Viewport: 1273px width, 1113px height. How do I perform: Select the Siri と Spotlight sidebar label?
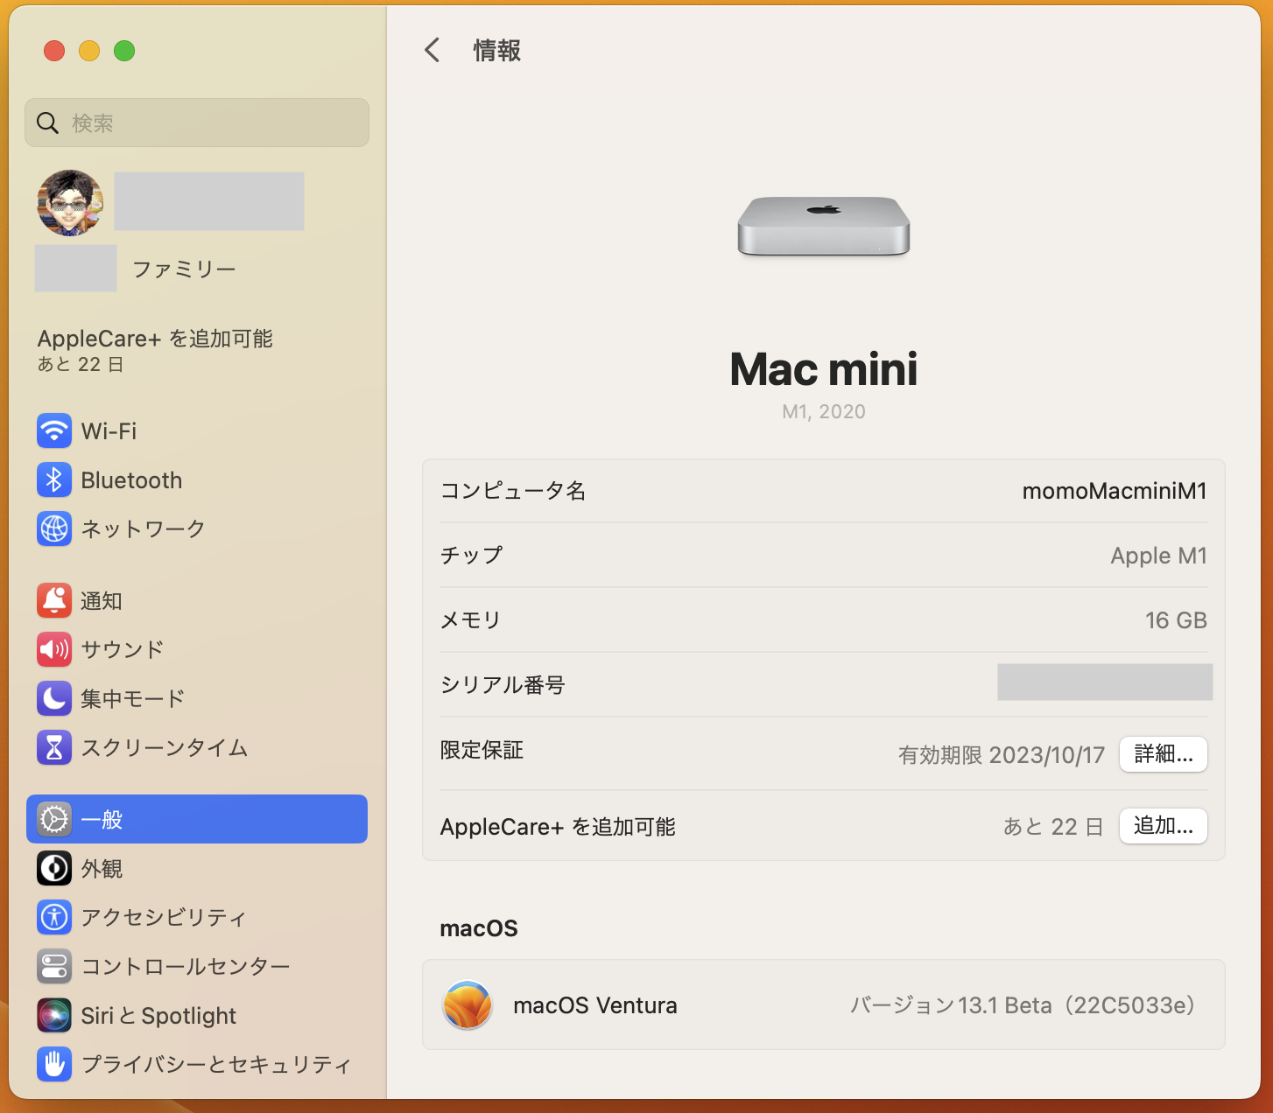coord(158,1015)
